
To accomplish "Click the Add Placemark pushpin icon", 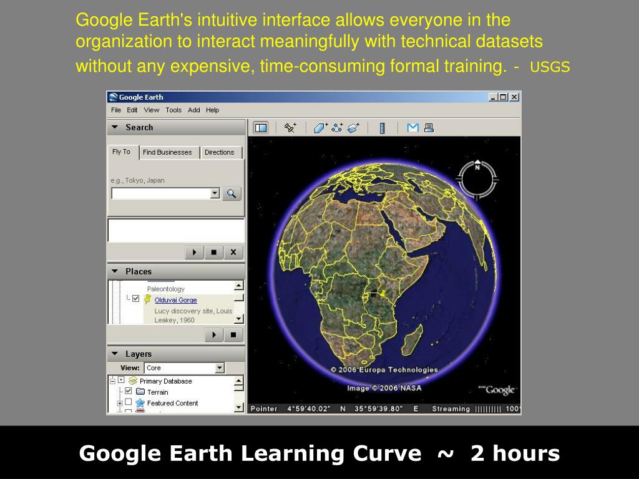I will (290, 128).
